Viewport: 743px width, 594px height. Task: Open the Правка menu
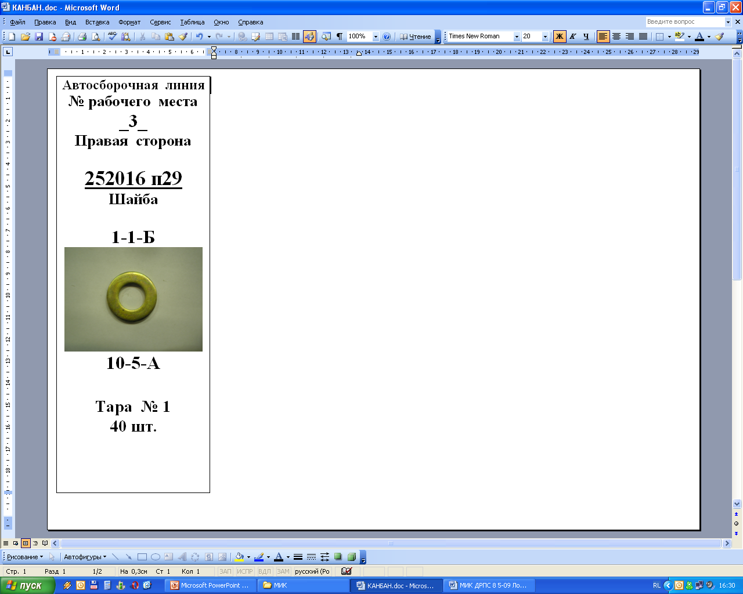click(x=45, y=22)
